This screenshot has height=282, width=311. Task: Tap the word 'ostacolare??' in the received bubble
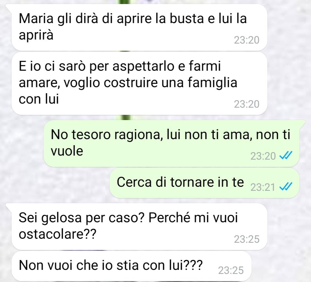[58, 235]
